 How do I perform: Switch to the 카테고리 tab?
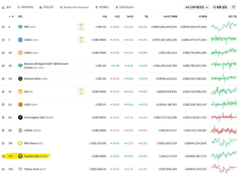tap(46, 7)
